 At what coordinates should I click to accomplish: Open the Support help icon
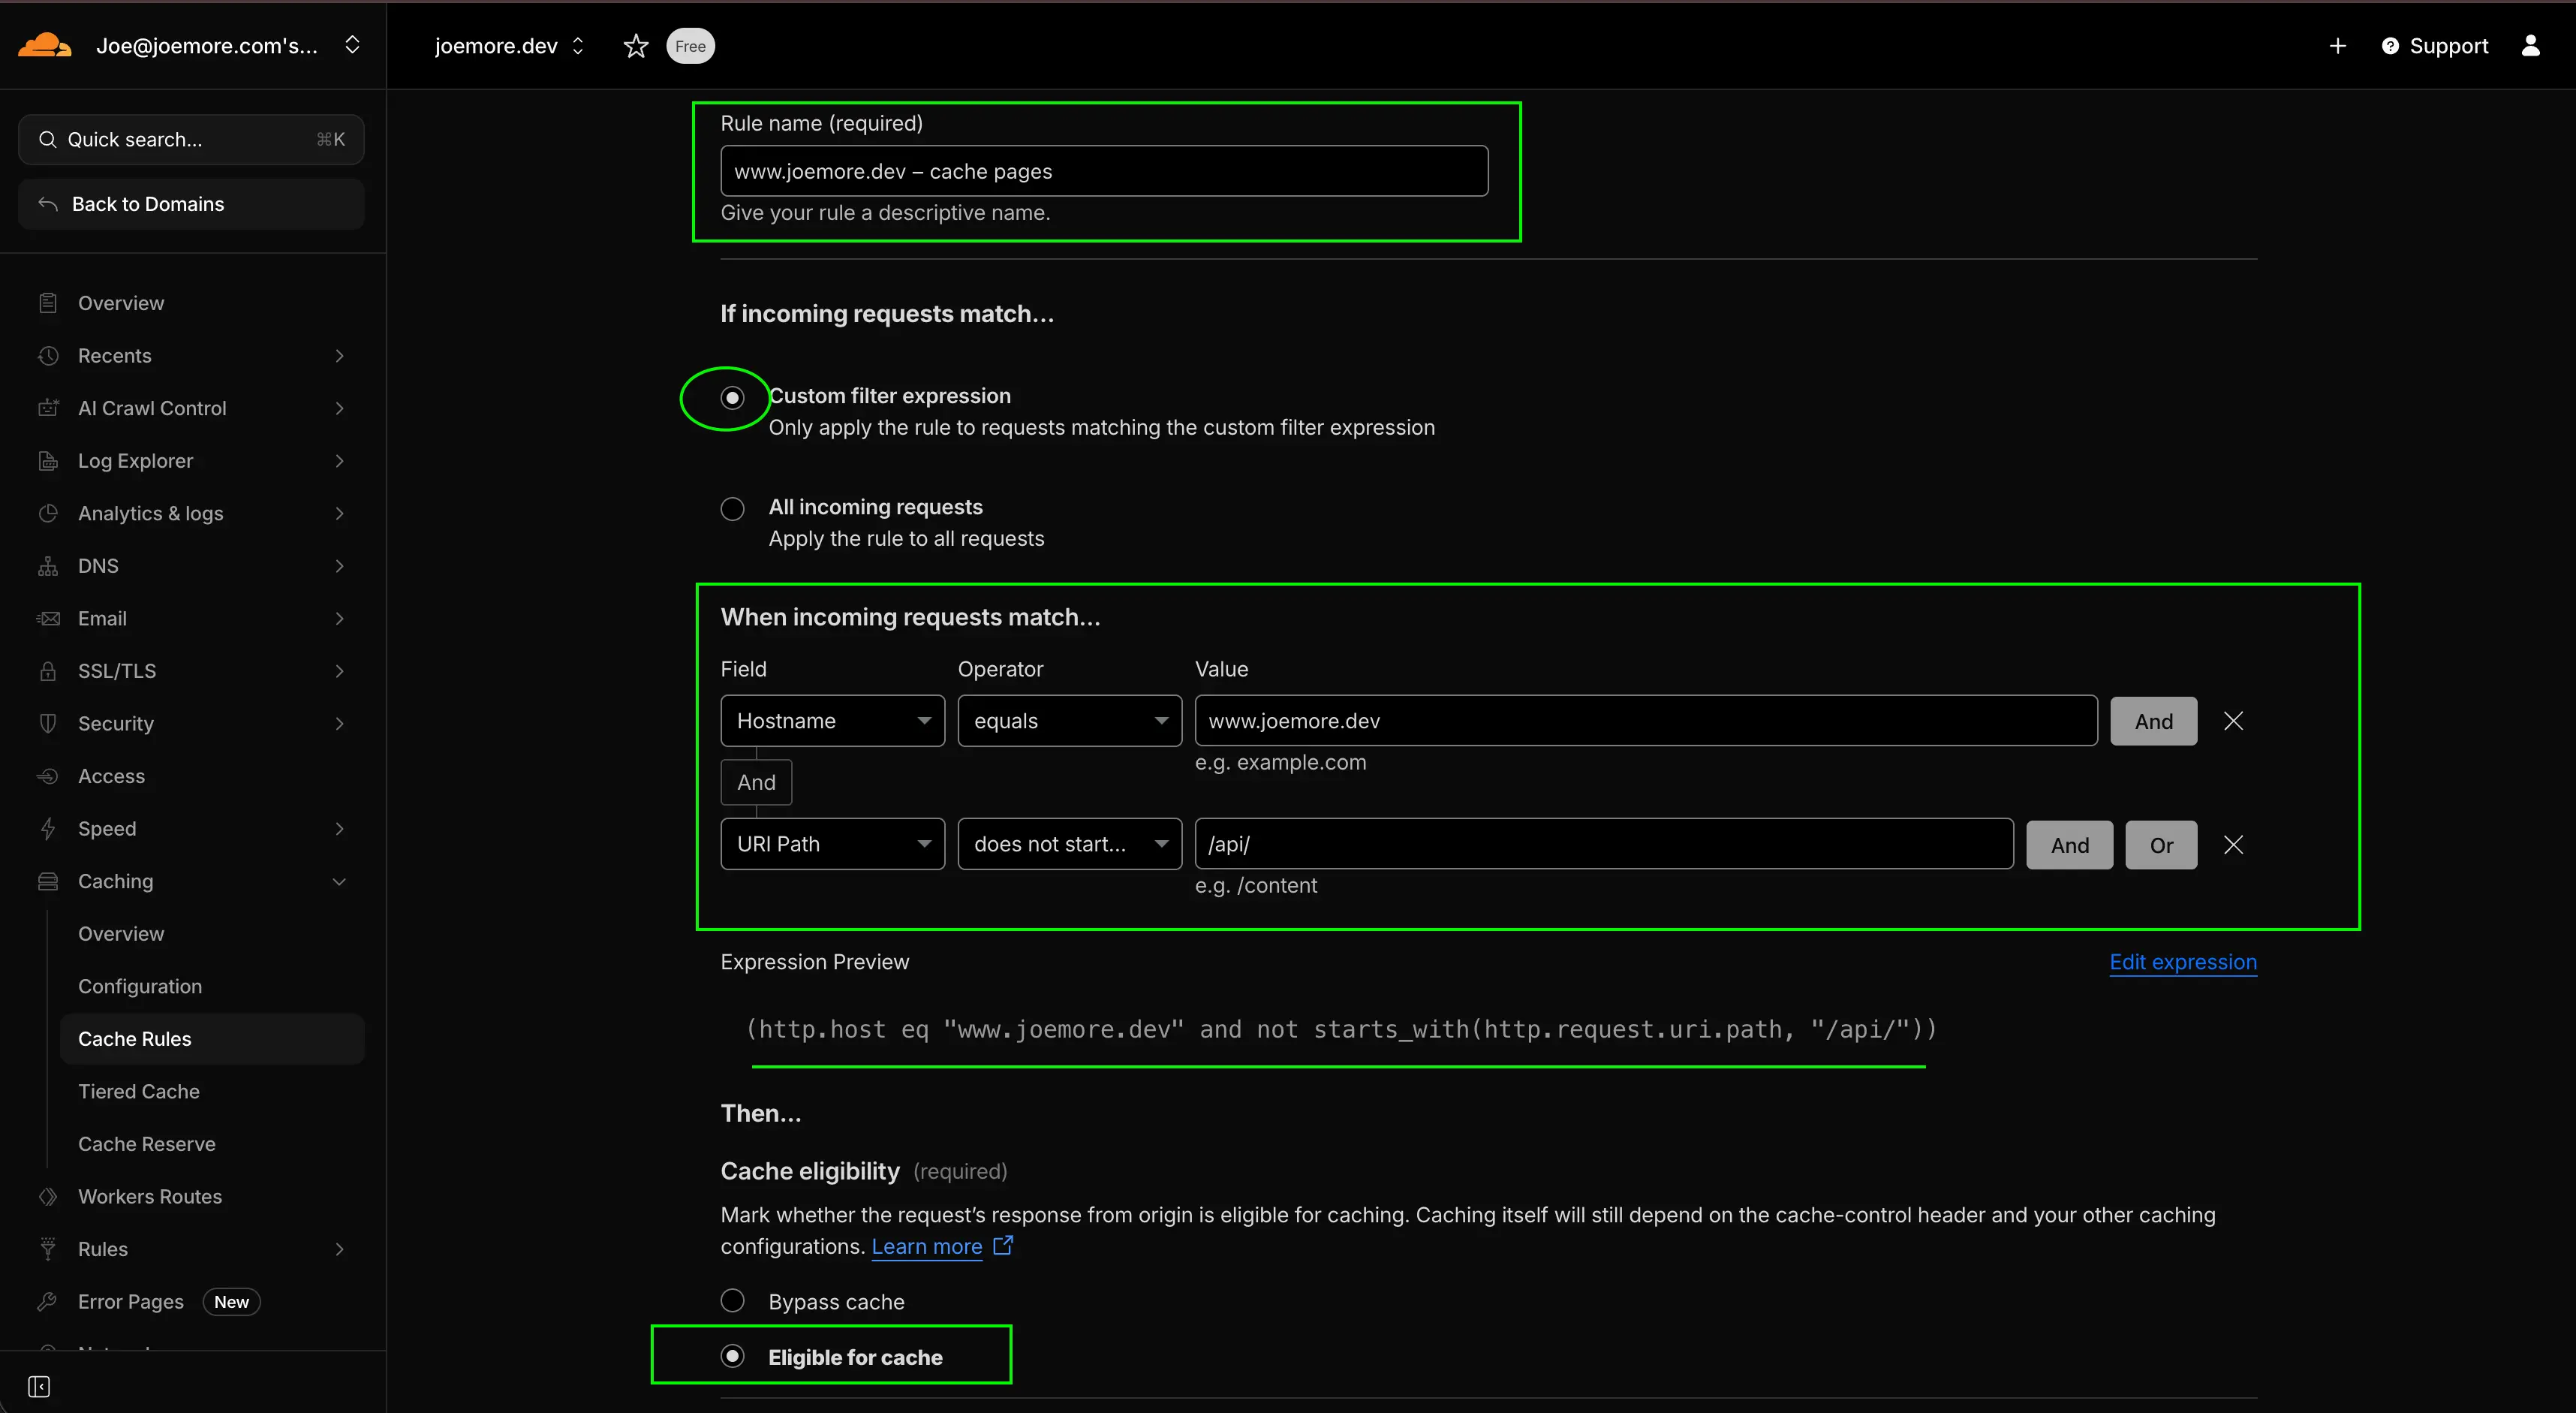pyautogui.click(x=2391, y=46)
